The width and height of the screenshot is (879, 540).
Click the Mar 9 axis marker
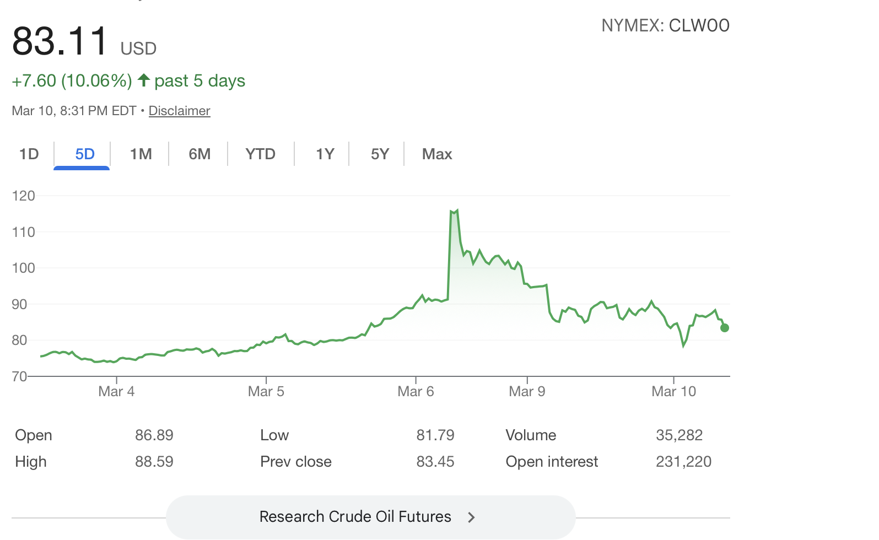coord(527,391)
